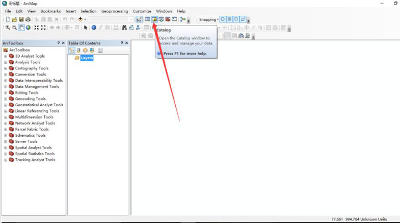The height and width of the screenshot is (223, 400).
Task: Toggle Vertex Snapping
Action: [236, 19]
